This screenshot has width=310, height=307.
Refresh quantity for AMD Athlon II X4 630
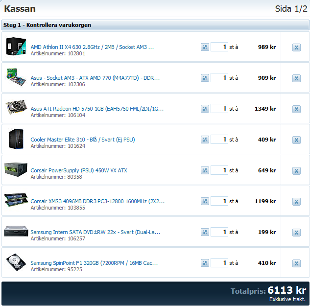point(205,47)
